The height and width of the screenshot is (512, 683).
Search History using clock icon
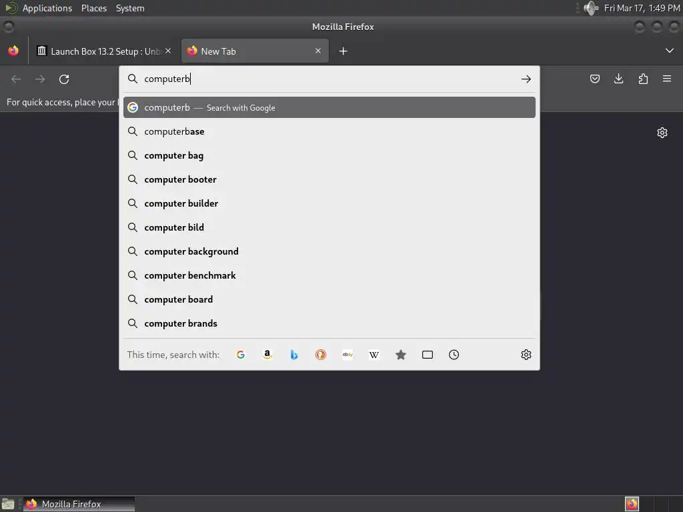pos(454,355)
